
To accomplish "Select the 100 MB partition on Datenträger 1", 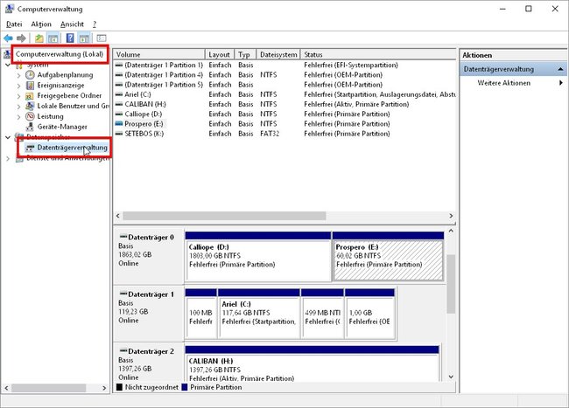I will (x=201, y=313).
